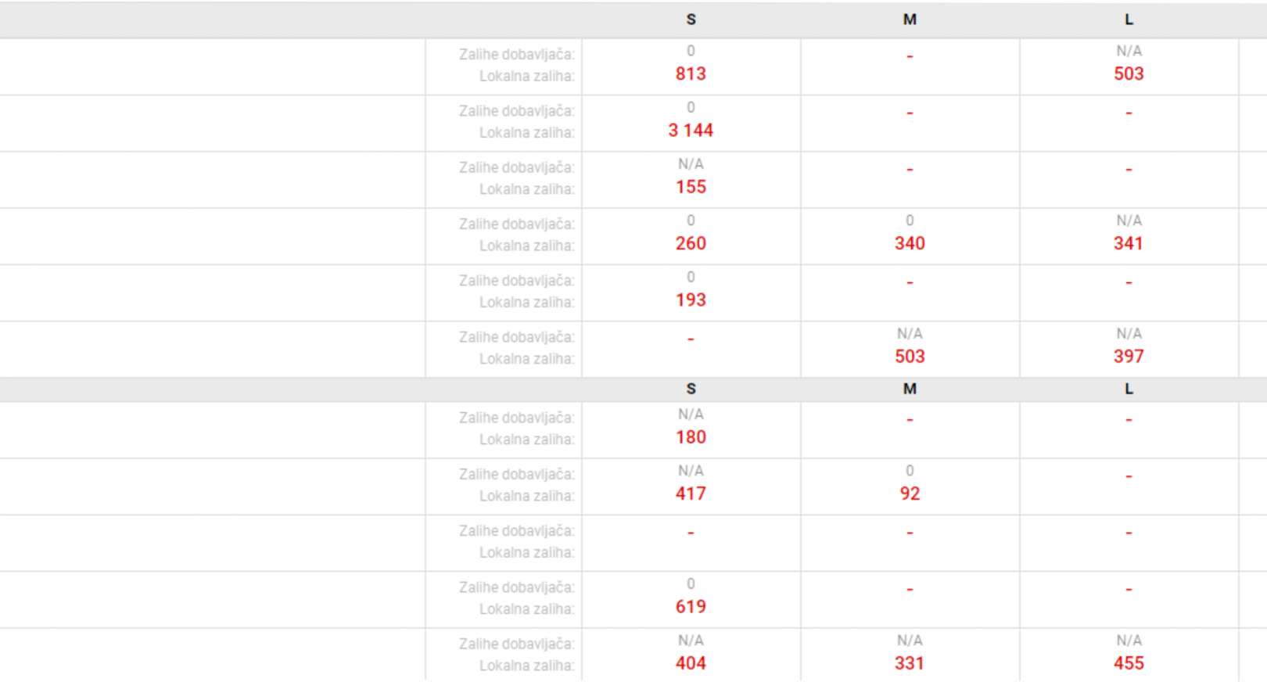Click the M header in second table
Image resolution: width=1267 pixels, height=682 pixels.
[910, 389]
